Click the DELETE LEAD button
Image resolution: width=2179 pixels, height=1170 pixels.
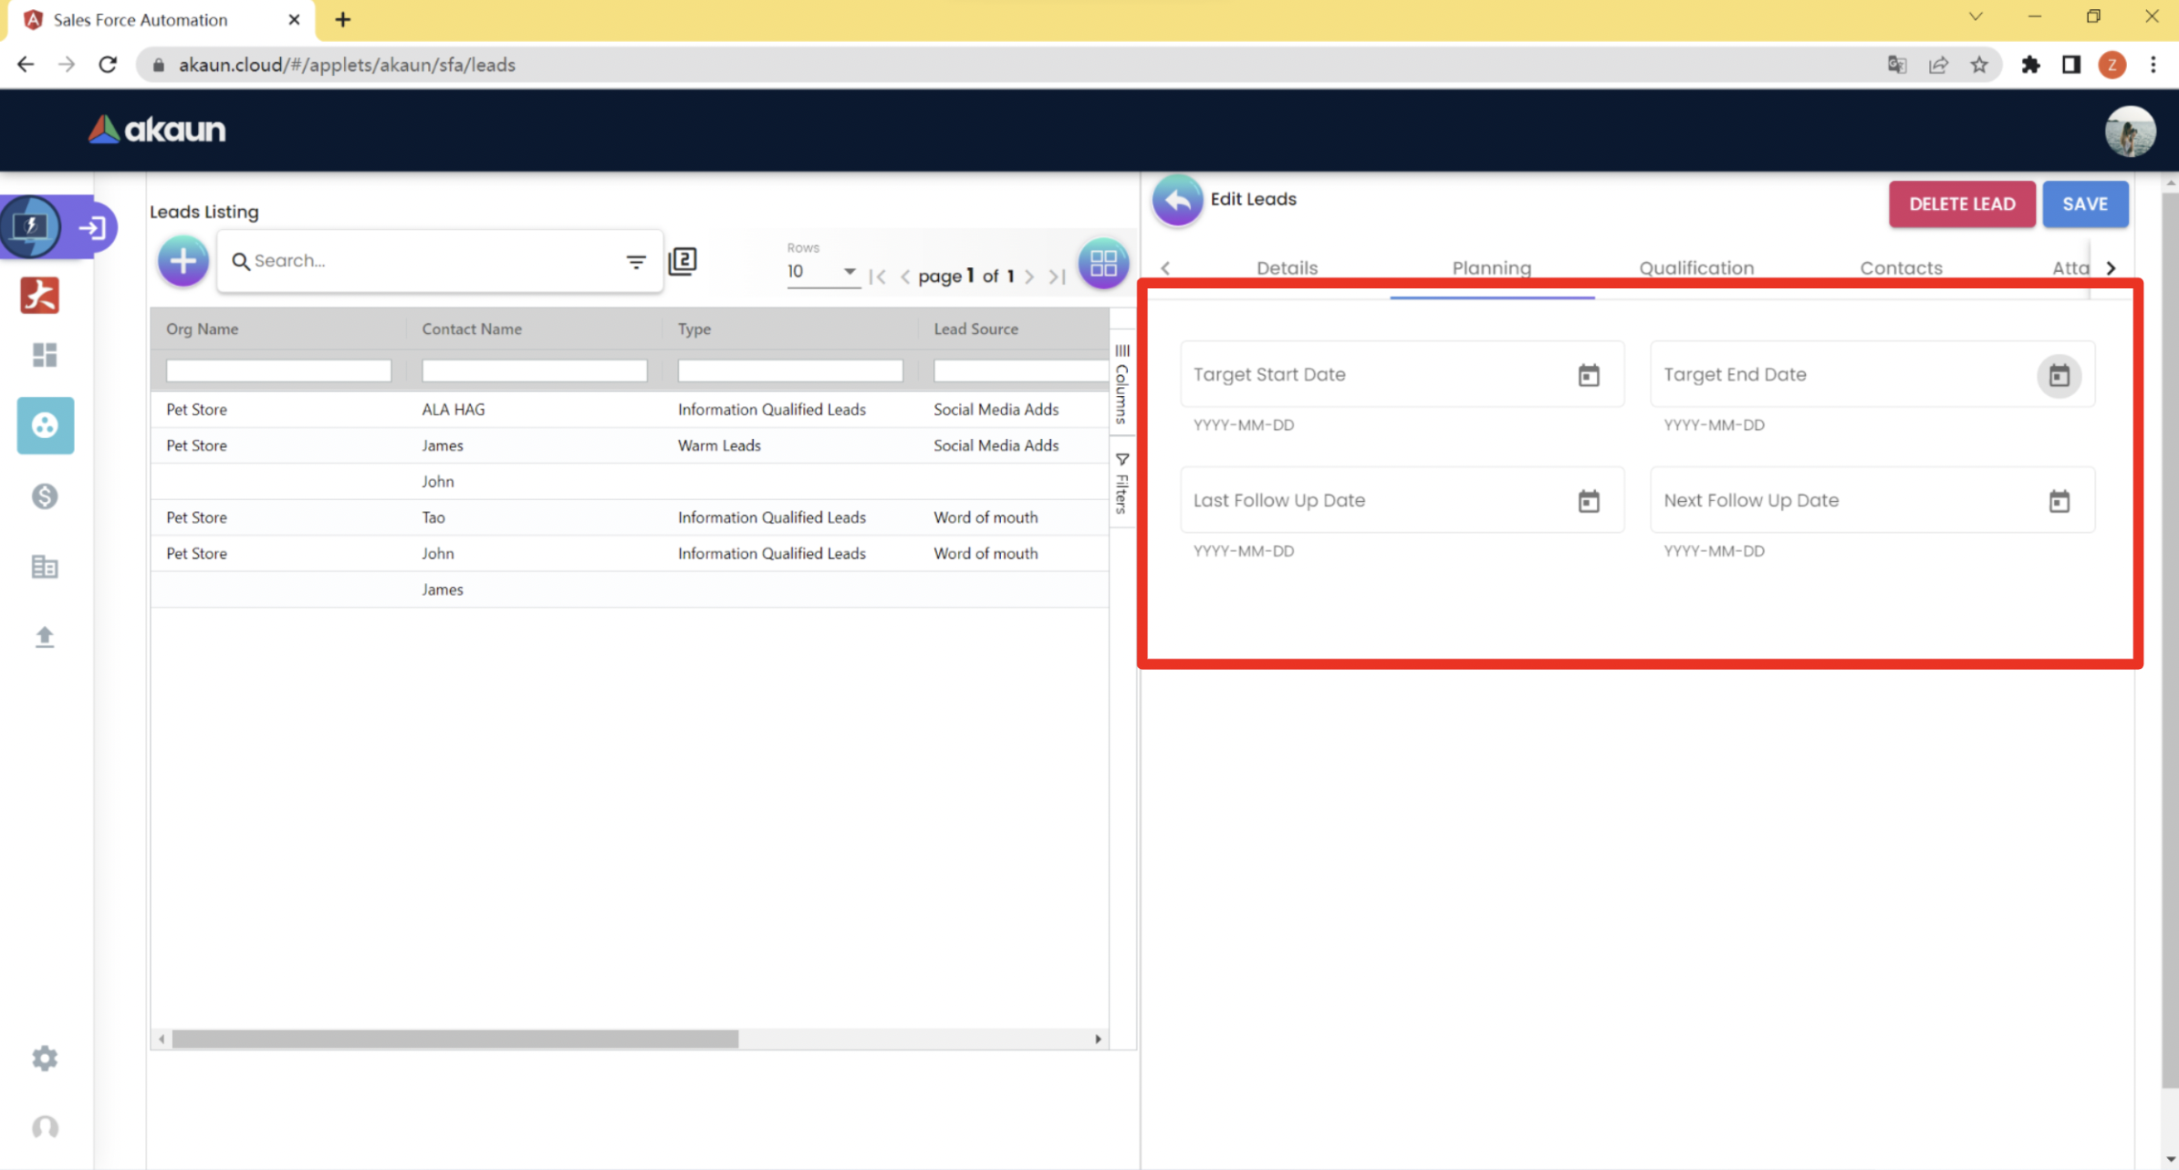pyautogui.click(x=1961, y=204)
